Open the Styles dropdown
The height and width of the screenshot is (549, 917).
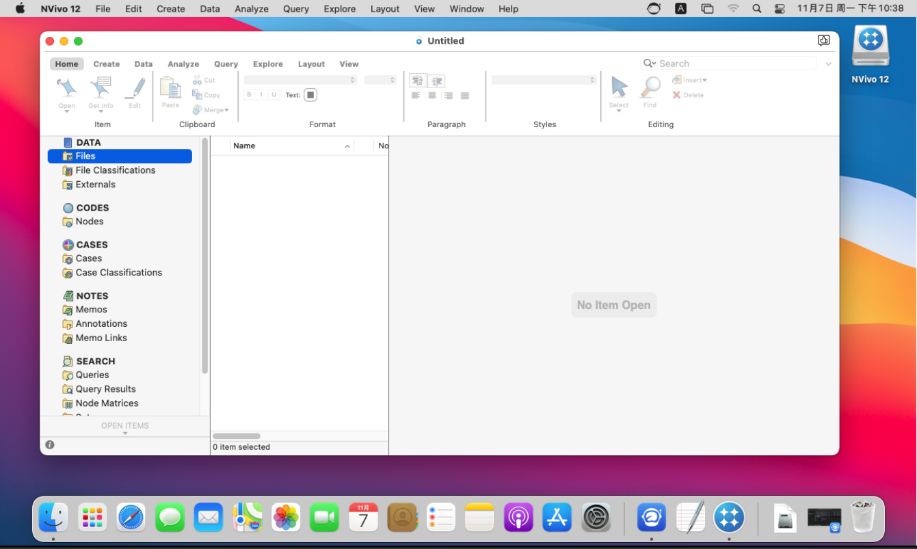544,80
